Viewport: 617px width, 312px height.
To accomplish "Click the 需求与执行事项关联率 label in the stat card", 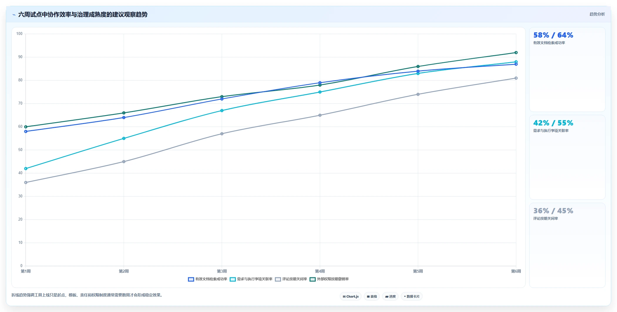I will coord(551,131).
